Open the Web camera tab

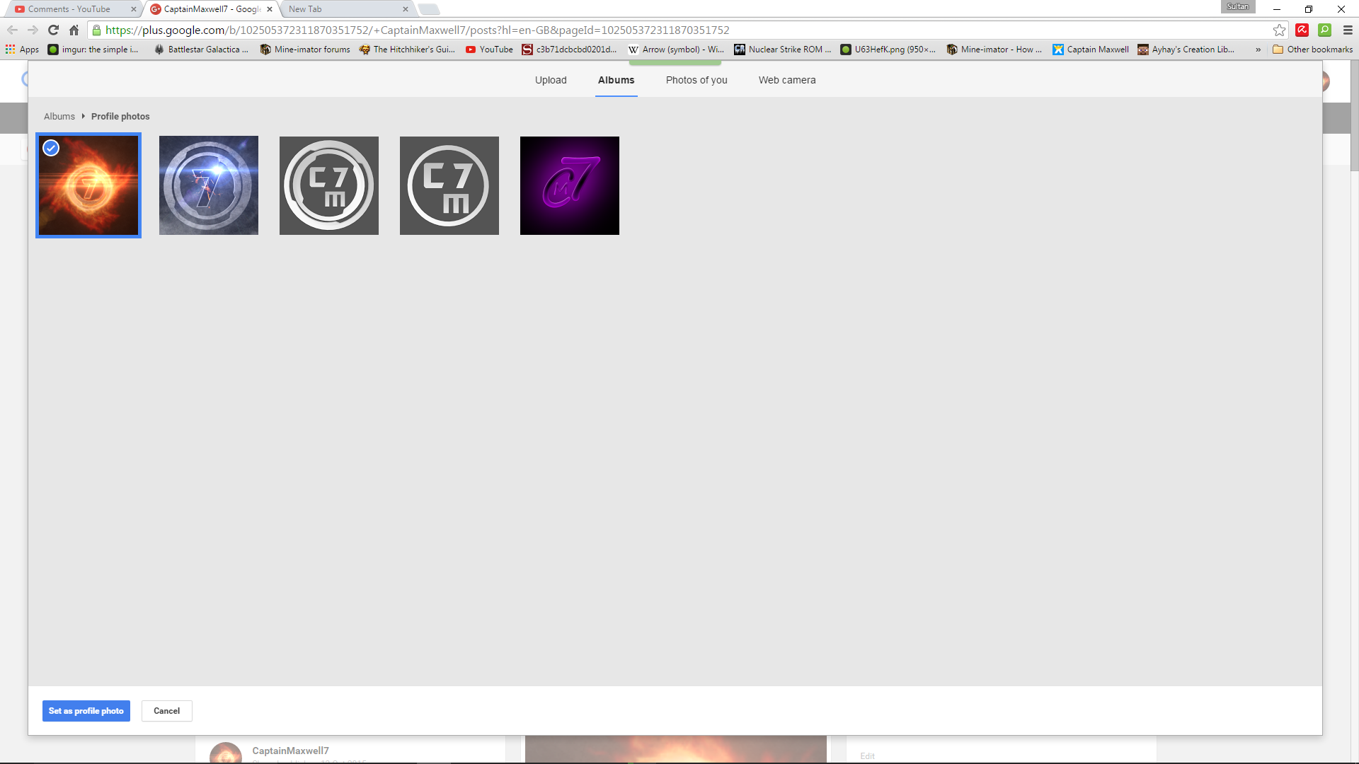[x=787, y=80]
